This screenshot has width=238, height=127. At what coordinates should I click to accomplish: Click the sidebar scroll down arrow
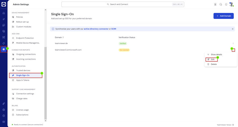coord(45,121)
